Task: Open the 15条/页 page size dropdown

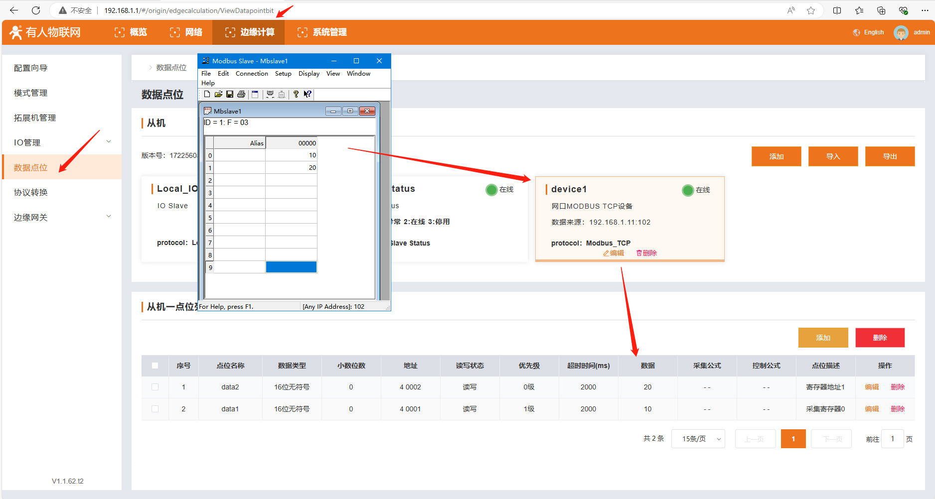Action: coord(698,439)
